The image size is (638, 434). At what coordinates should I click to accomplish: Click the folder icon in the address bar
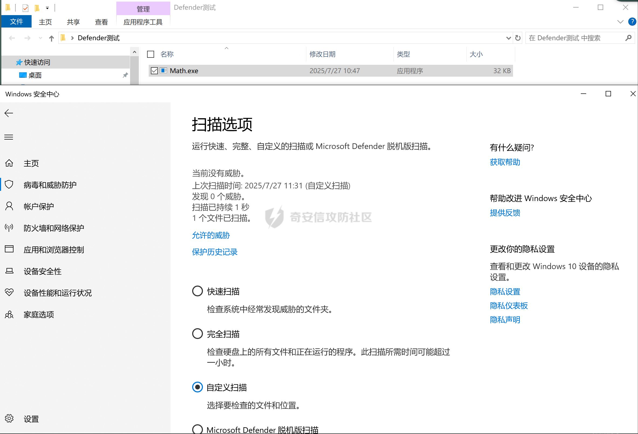[63, 38]
